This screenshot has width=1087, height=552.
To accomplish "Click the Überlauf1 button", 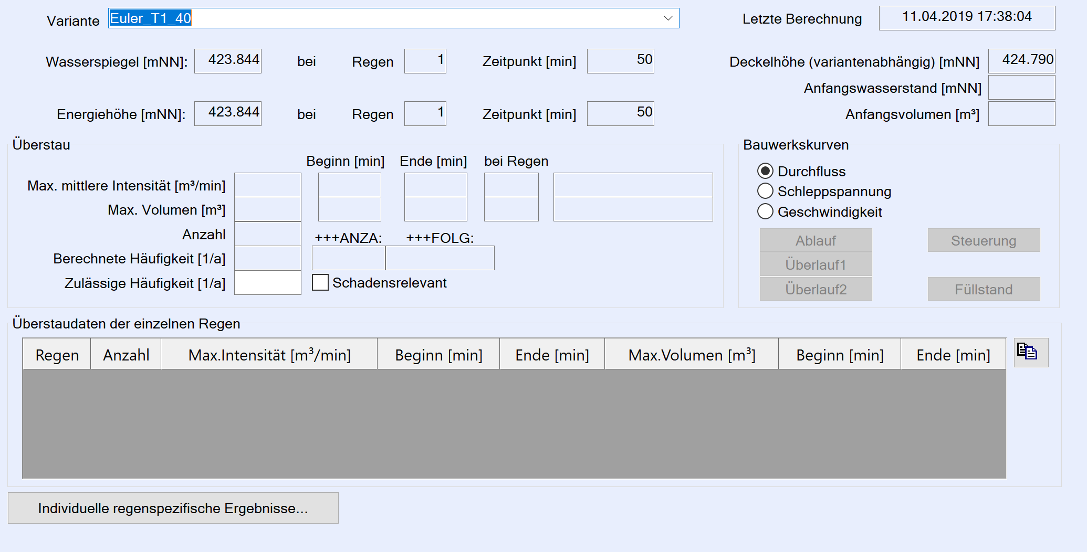I will (815, 264).
